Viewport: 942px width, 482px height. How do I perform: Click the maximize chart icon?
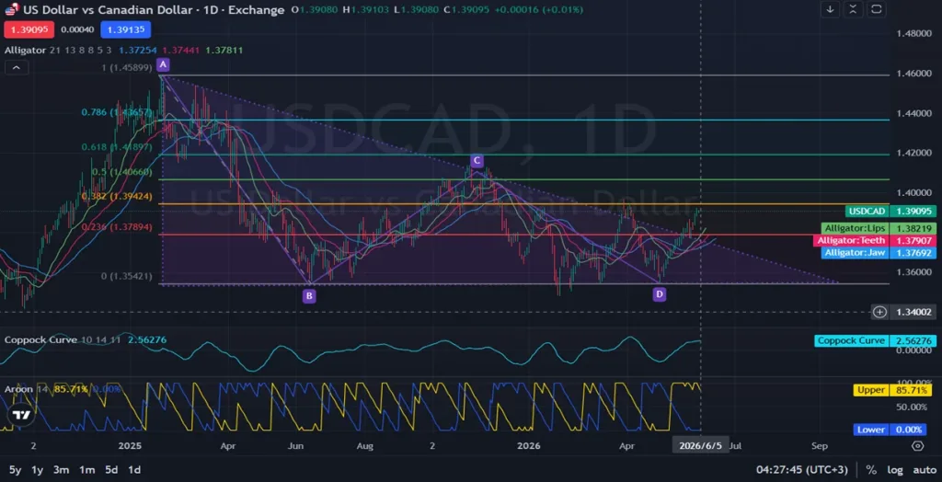pos(877,9)
